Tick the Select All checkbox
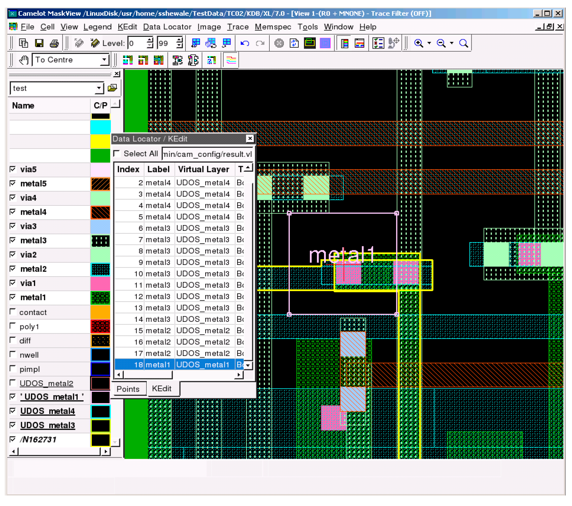572x506 pixels. (x=117, y=154)
